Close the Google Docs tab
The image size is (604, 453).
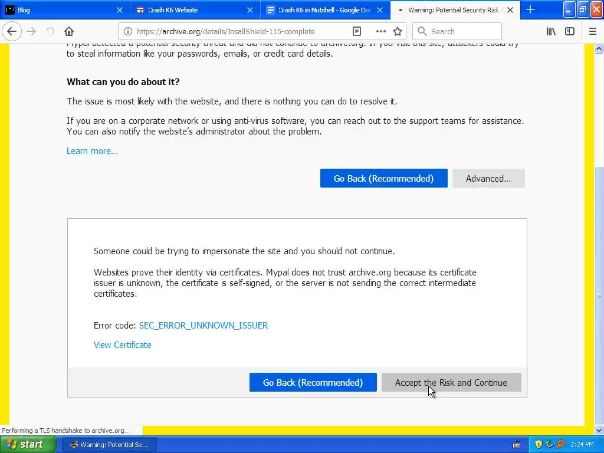[380, 10]
